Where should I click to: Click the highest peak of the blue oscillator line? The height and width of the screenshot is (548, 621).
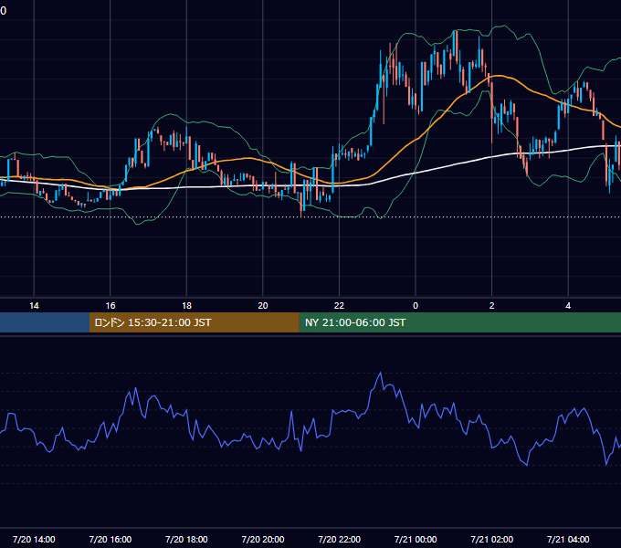click(381, 373)
